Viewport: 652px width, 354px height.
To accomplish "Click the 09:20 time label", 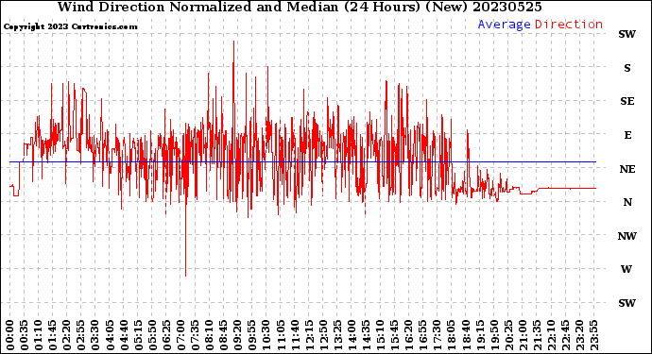I will click(x=237, y=335).
